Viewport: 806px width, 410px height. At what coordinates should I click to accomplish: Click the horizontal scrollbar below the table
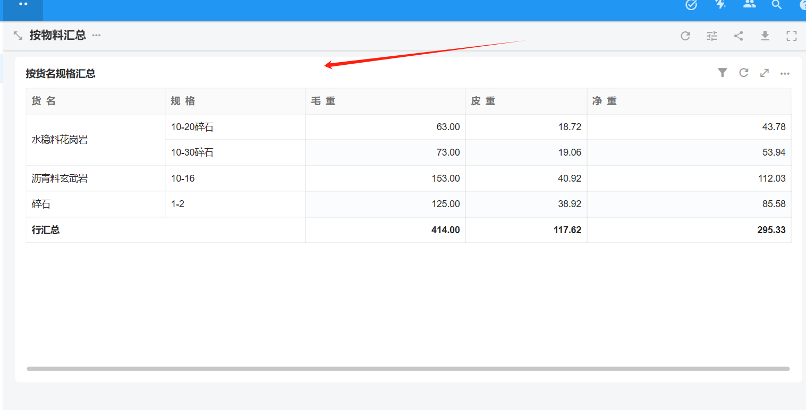408,369
